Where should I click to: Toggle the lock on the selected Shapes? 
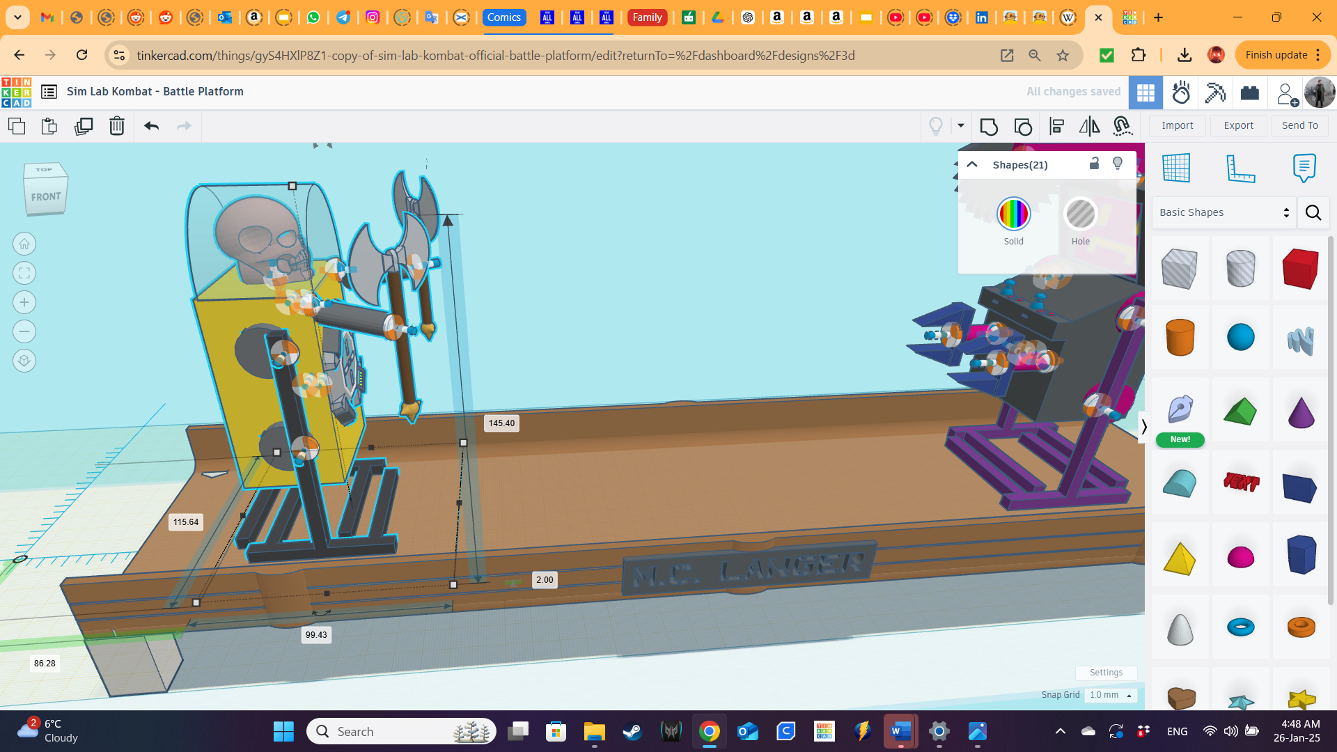(x=1094, y=164)
